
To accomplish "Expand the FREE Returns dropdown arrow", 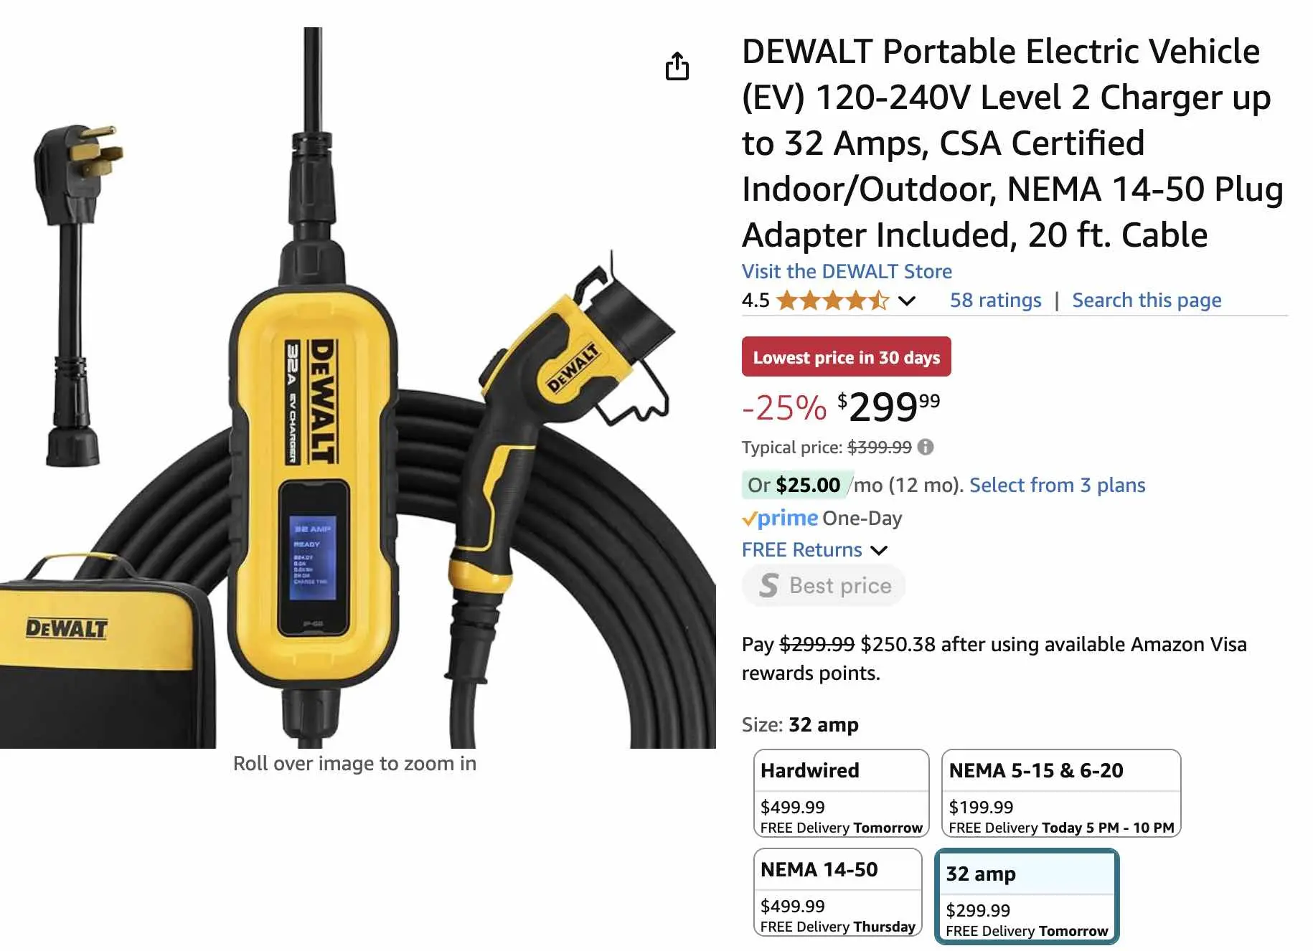I will click(879, 550).
